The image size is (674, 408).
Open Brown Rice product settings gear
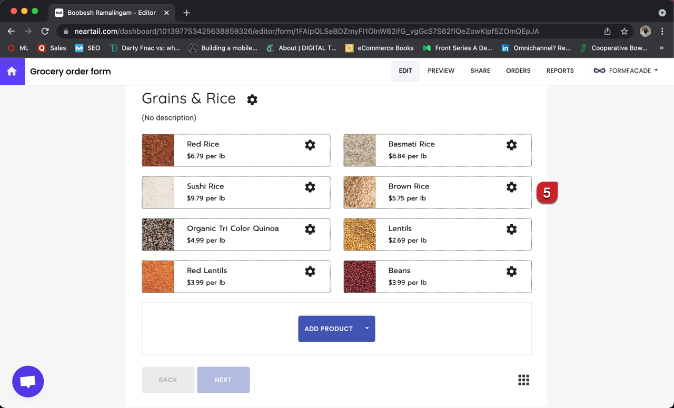point(511,187)
